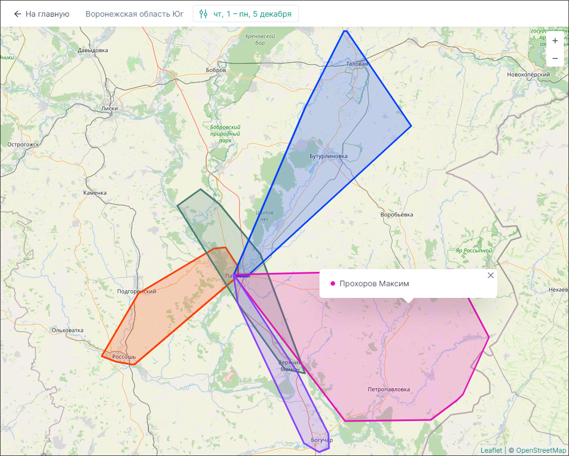The height and width of the screenshot is (456, 569).
Task: Click the Воронежская область Юг title
Action: (x=135, y=14)
